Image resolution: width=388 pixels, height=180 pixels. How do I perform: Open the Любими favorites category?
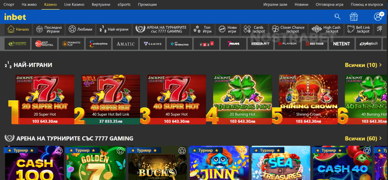tap(81, 29)
